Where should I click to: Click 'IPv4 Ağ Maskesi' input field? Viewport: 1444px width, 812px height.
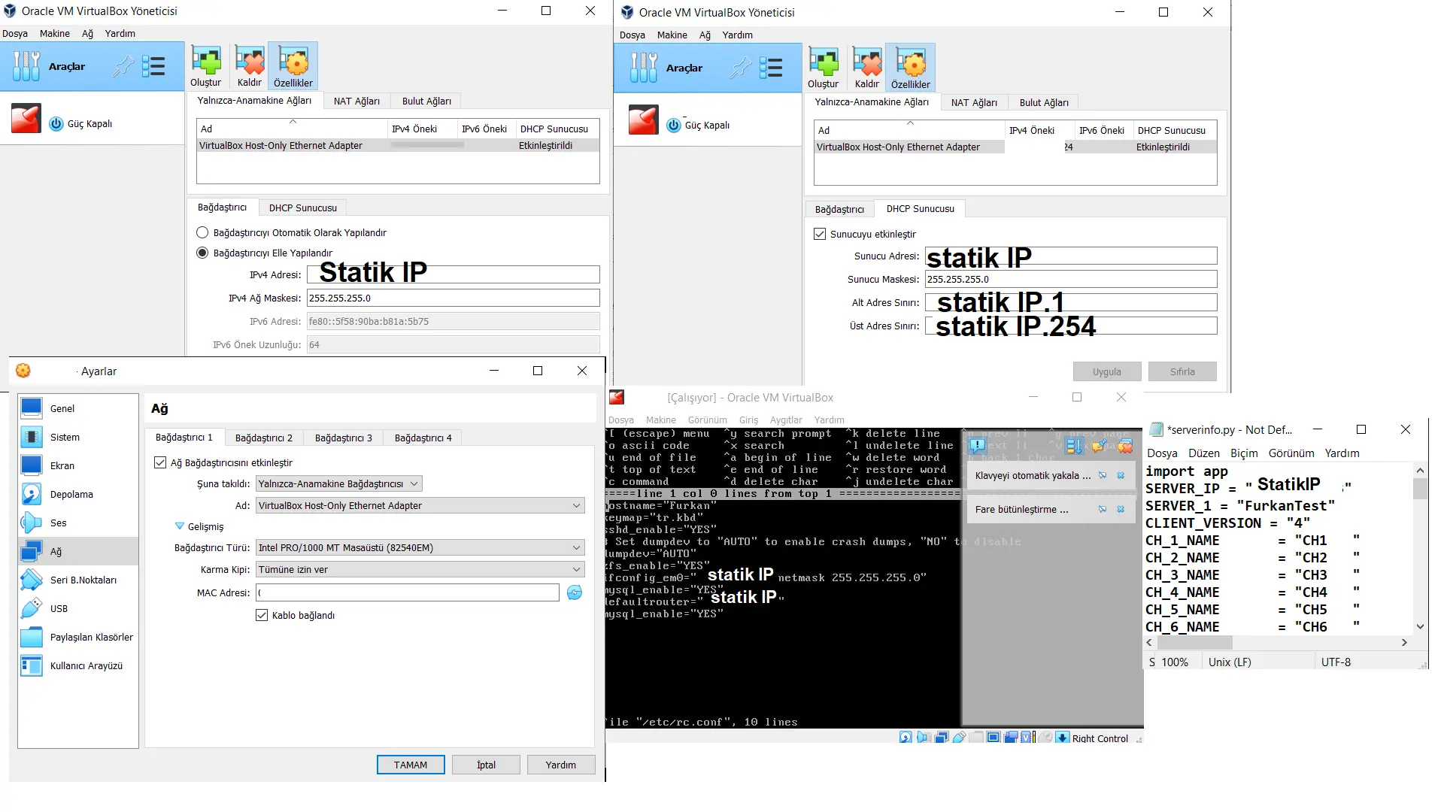pos(454,298)
